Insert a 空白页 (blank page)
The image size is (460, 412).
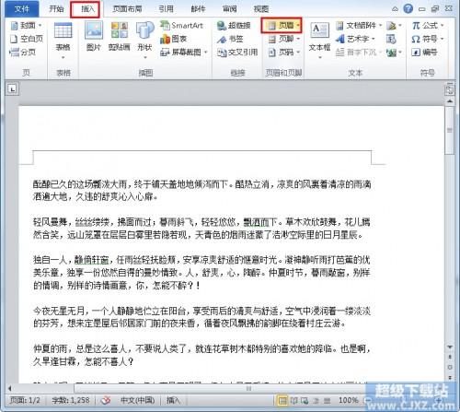(27, 39)
